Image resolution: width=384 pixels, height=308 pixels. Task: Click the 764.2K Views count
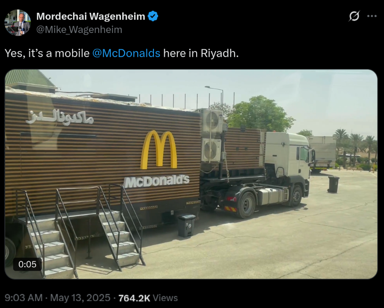click(148, 298)
